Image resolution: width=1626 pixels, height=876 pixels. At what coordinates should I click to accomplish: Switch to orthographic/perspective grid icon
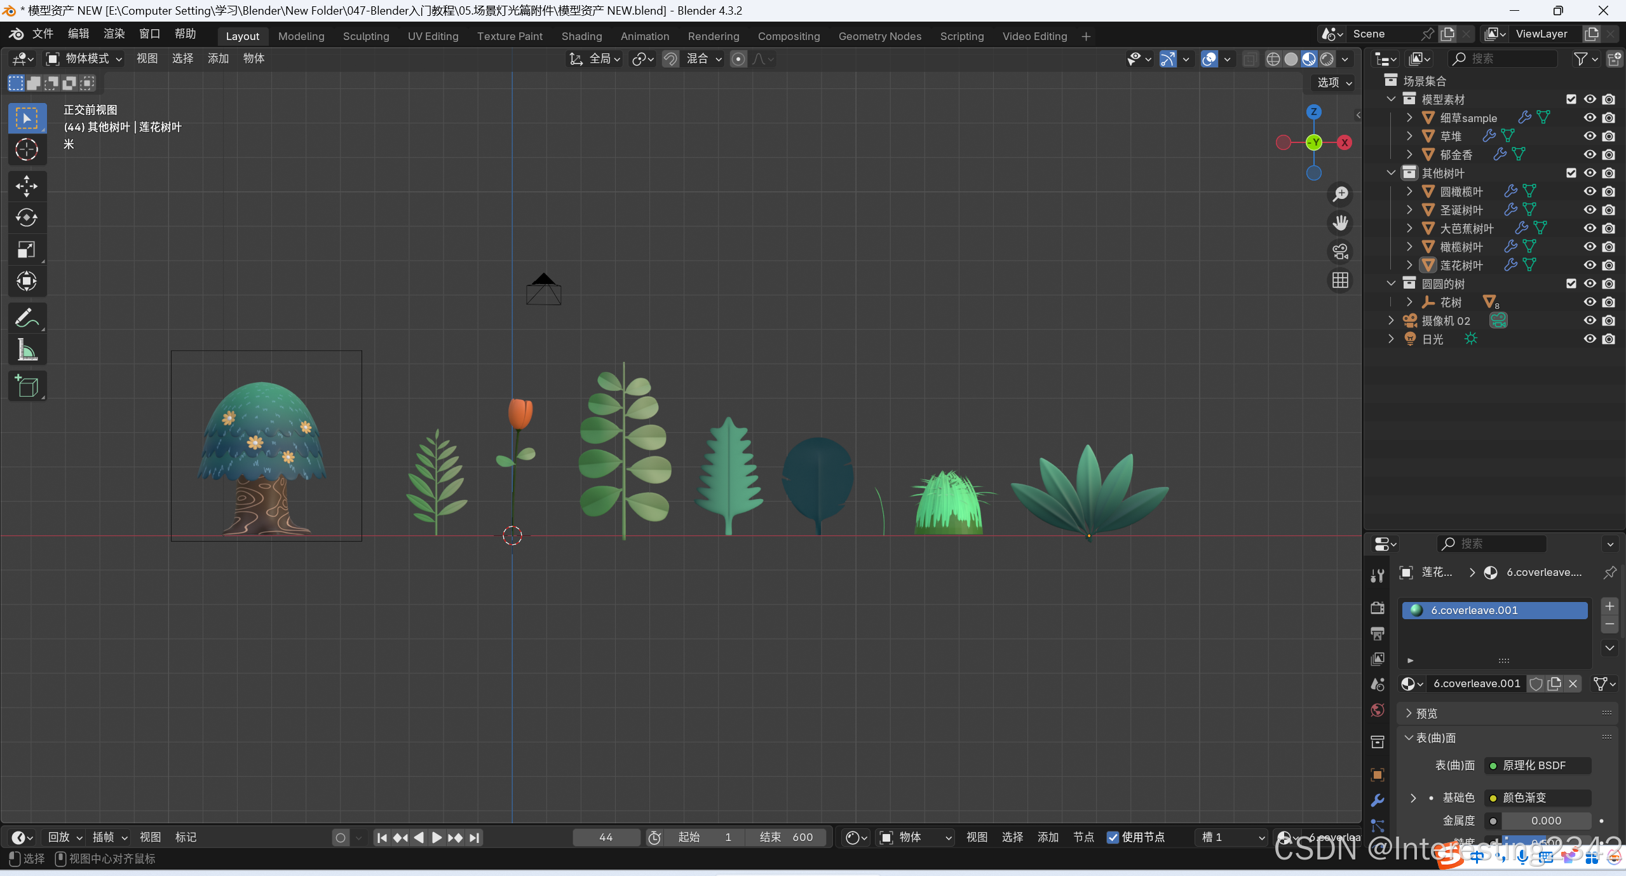click(x=1340, y=280)
